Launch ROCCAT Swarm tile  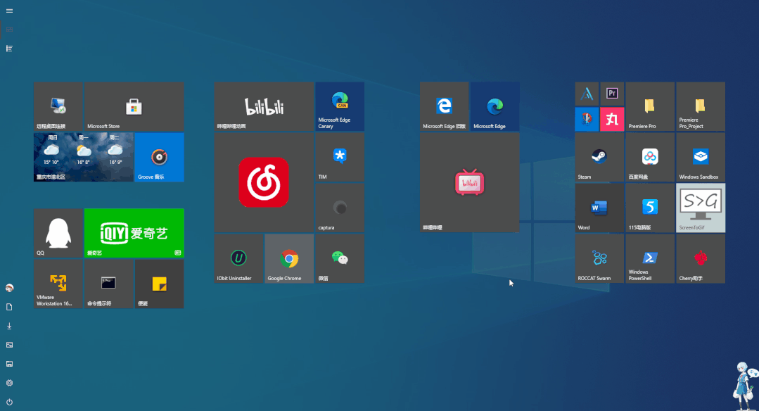point(599,258)
